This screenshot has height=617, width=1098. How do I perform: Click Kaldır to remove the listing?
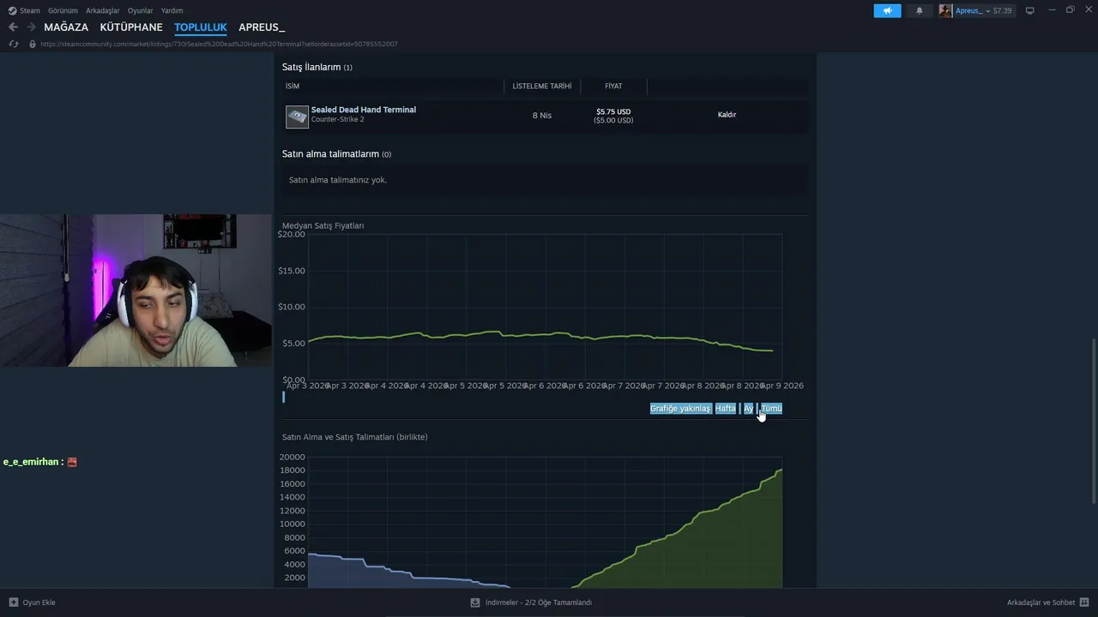tap(727, 115)
